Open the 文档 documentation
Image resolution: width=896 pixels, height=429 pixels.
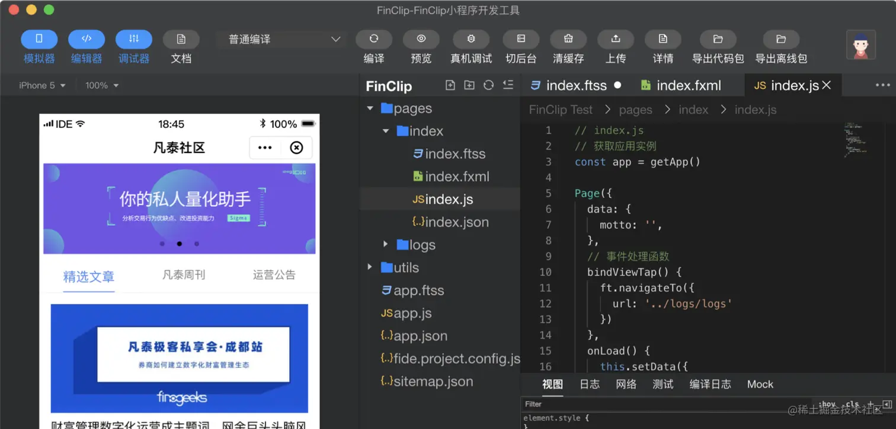coord(181,46)
